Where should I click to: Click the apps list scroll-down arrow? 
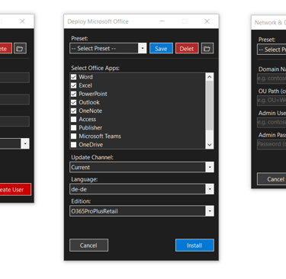point(210,145)
